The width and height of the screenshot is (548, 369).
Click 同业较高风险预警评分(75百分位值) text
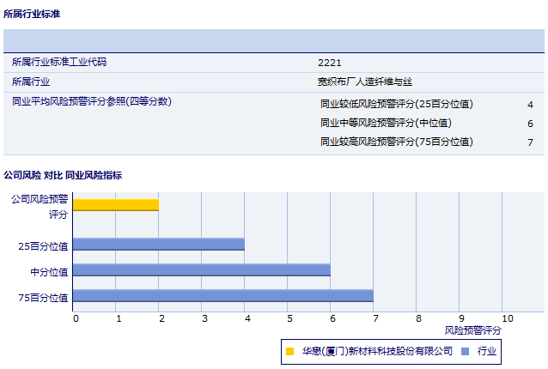(x=396, y=142)
